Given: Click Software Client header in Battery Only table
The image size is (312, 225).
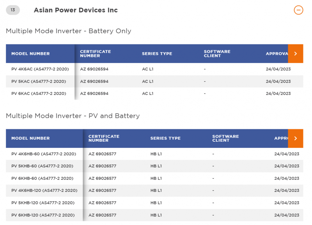Looking at the screenshot, I should (217, 54).
